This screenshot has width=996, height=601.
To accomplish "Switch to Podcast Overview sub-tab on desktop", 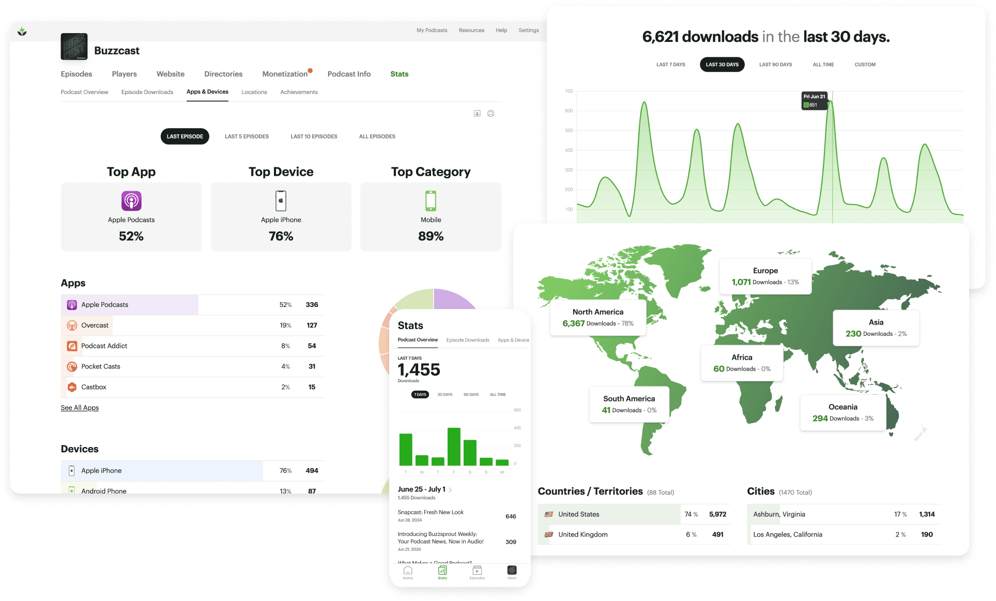I will click(x=84, y=92).
